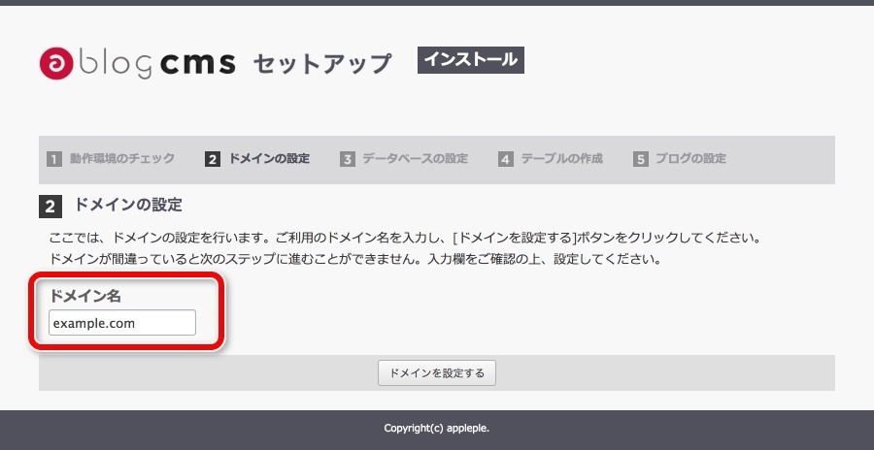874x450 pixels.
Task: Click the セットアップ header title
Action: [321, 64]
